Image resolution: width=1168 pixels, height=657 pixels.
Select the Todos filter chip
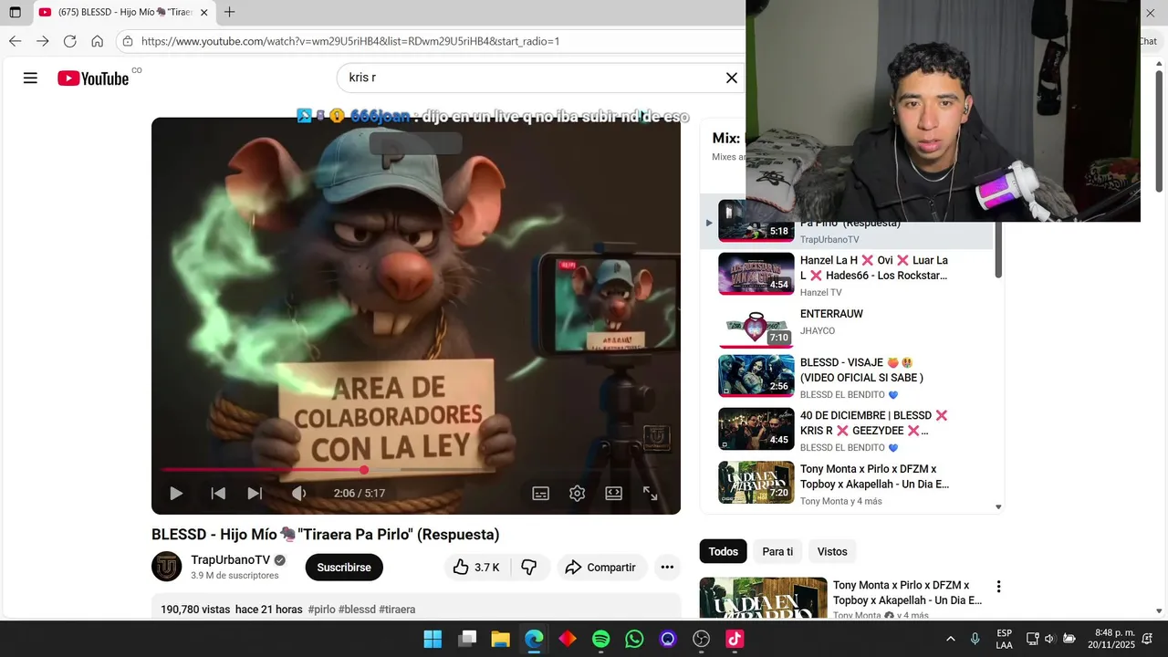[724, 551]
